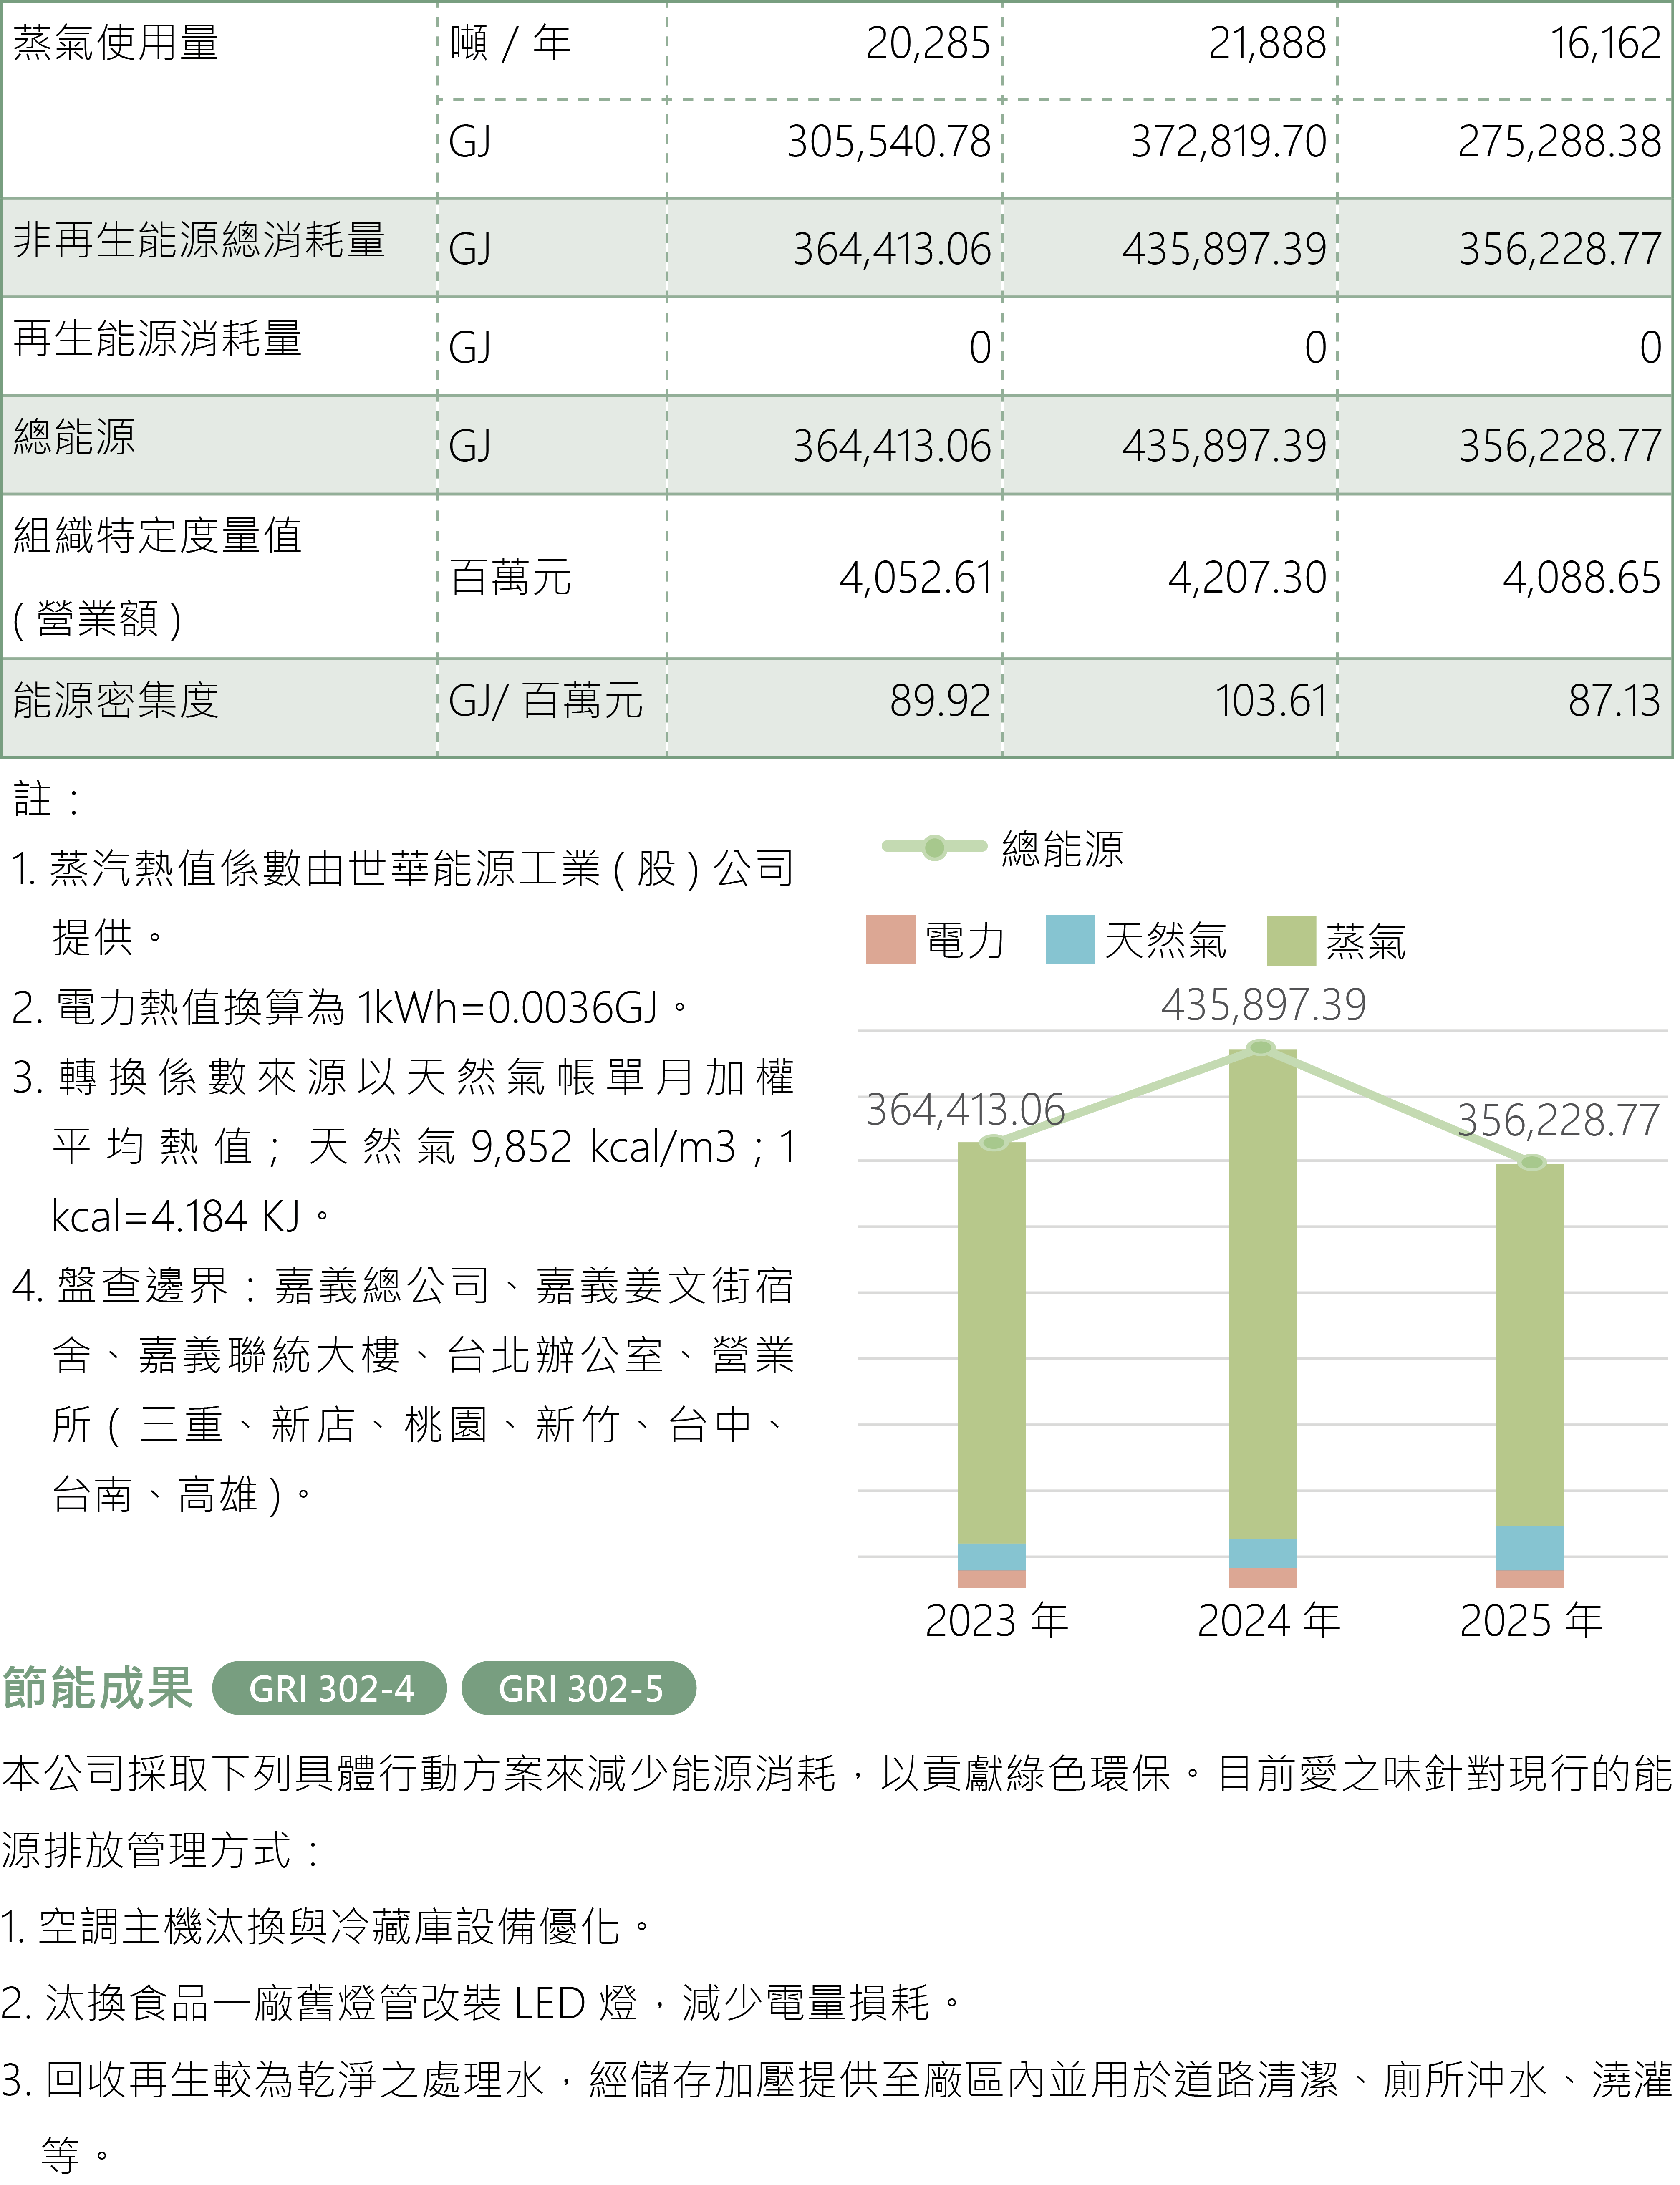Click 435,897.39 in the 總能源 table row
Screen dimensions: 1680x2185
coord(1225,446)
